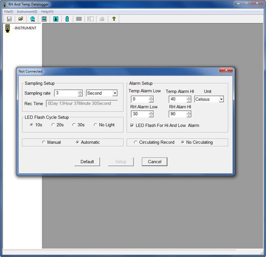Click the Default button
The width and height of the screenshot is (266, 257).
coord(87,162)
